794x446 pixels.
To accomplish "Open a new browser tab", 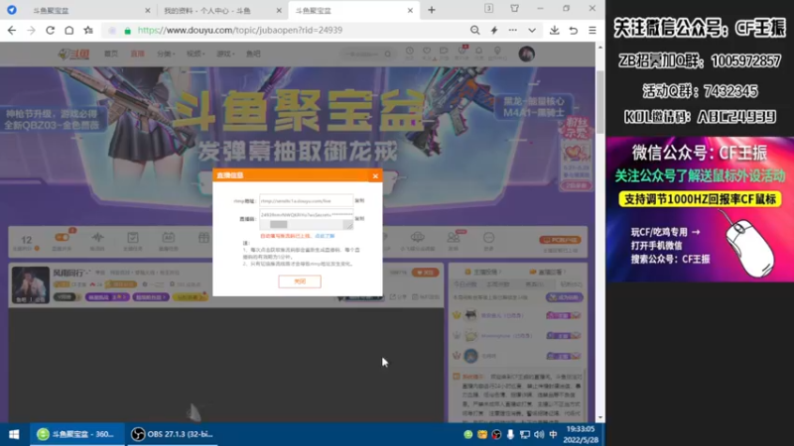I will coord(432,10).
